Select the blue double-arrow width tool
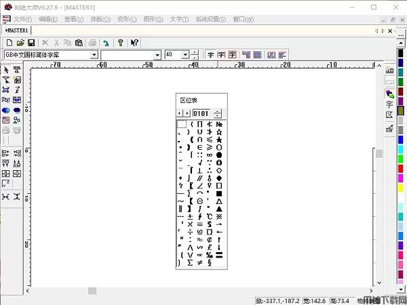Viewport: 407px width, 305px height. tap(17, 100)
